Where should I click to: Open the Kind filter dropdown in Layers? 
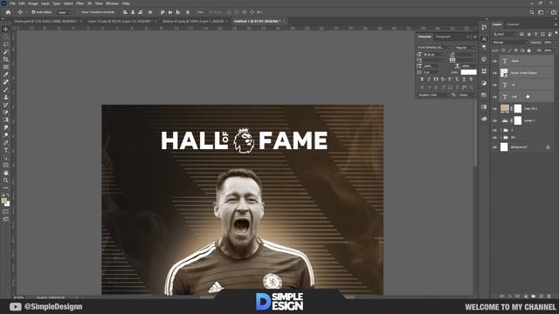(505, 34)
